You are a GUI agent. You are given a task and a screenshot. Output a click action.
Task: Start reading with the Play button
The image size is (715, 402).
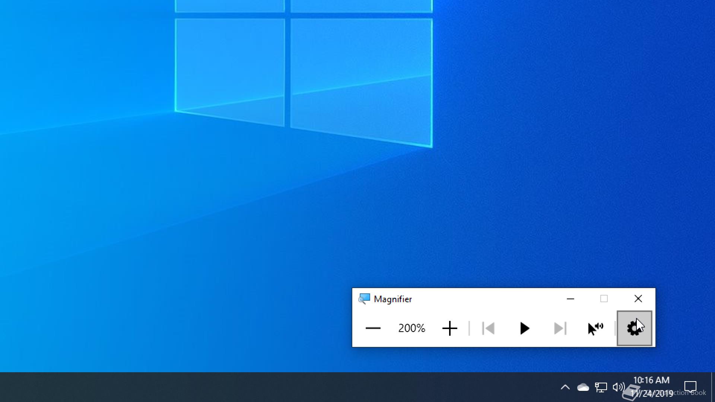[x=524, y=328]
